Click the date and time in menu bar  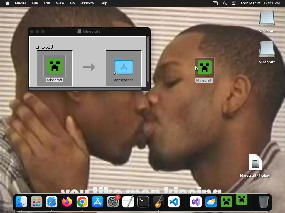pyautogui.click(x=260, y=3)
